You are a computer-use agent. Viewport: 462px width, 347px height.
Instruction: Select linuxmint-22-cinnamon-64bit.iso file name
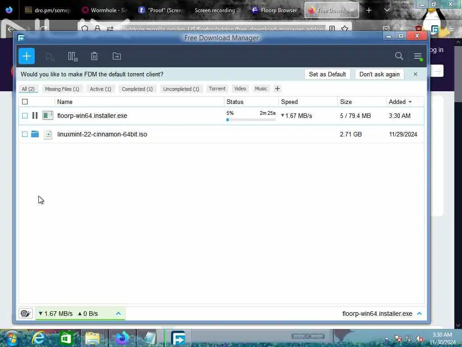[x=102, y=134]
